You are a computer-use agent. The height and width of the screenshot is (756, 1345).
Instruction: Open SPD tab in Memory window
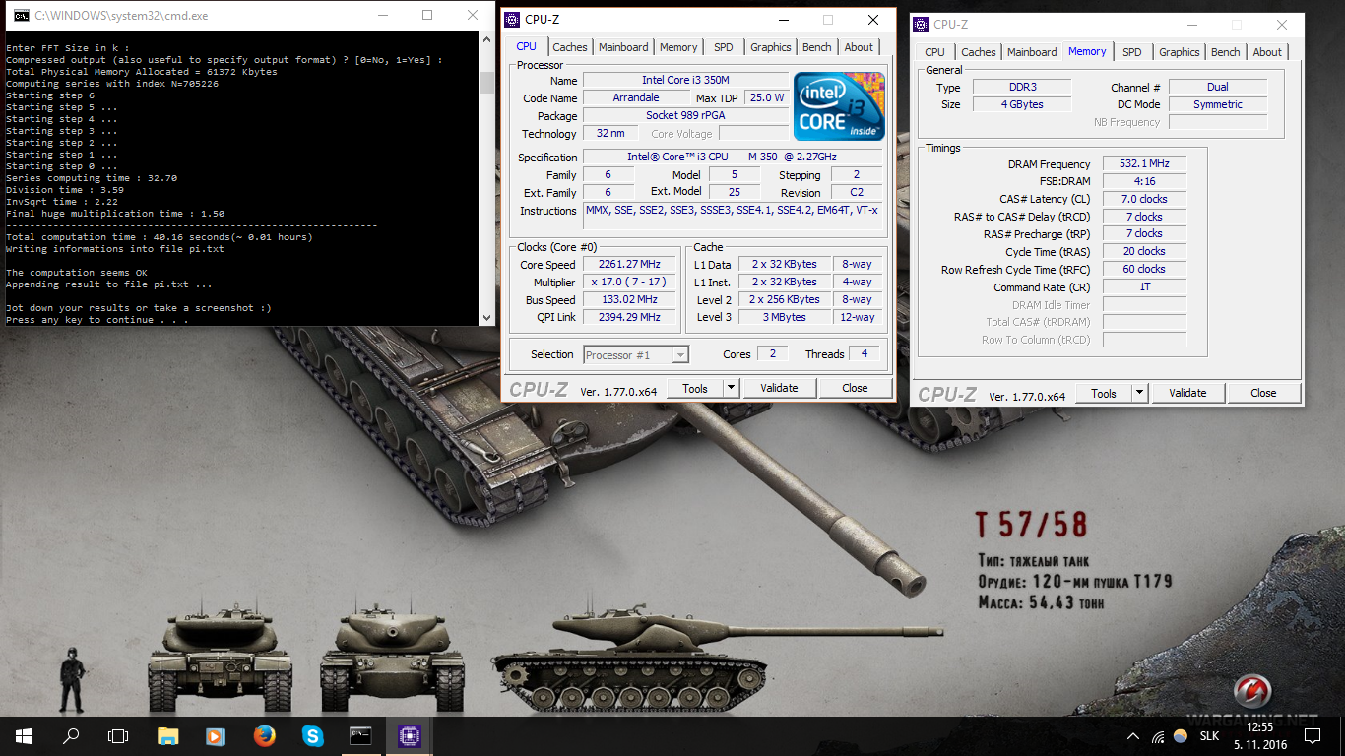click(1132, 52)
